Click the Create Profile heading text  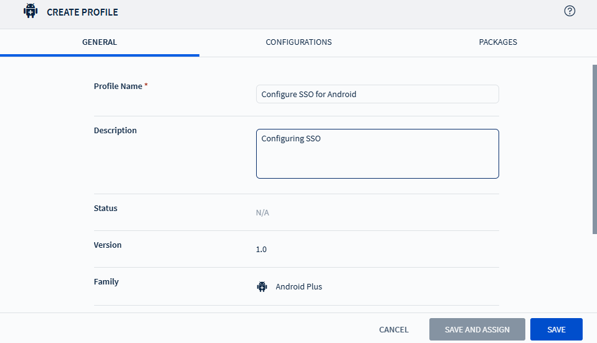(82, 12)
